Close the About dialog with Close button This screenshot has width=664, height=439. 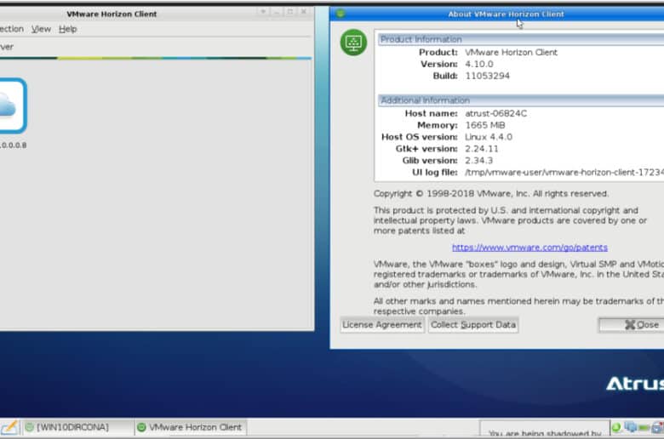tap(632, 325)
